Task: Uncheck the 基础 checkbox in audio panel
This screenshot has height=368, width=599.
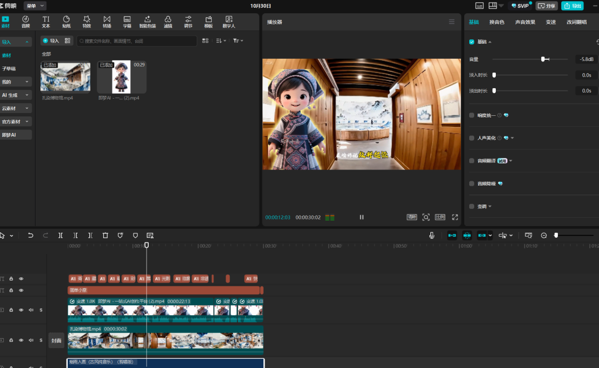Action: click(x=472, y=42)
